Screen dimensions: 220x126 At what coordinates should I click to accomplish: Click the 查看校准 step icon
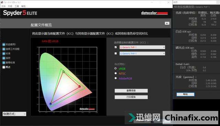(x=4, y=63)
